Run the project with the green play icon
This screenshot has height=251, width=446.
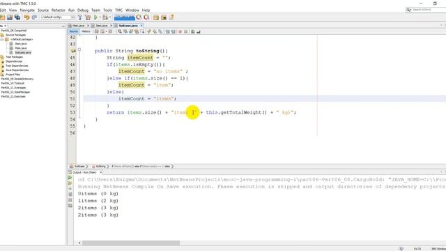click(96, 17)
